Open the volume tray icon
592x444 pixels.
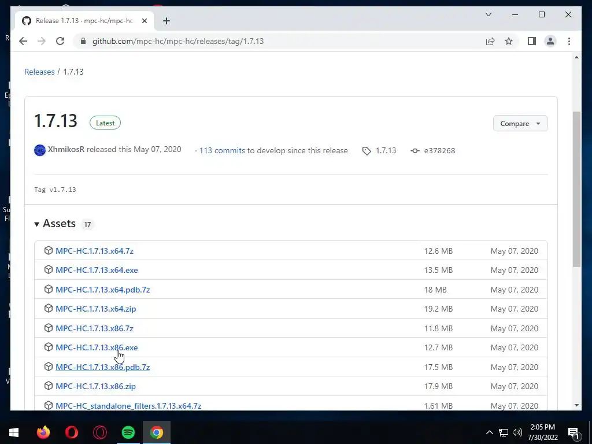click(x=517, y=432)
